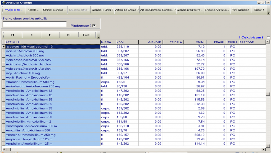
Task: Open Gjendja progresive toolbar button
Action: click(190, 10)
